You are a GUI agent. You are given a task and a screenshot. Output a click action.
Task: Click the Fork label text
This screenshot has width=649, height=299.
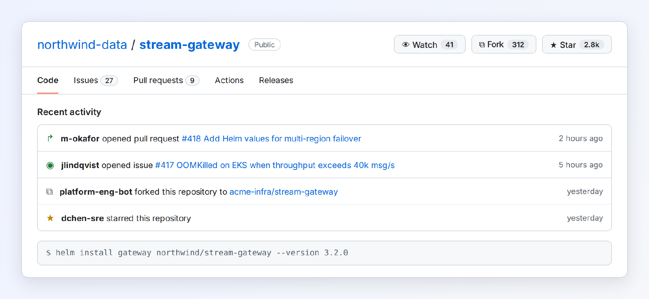tap(495, 45)
